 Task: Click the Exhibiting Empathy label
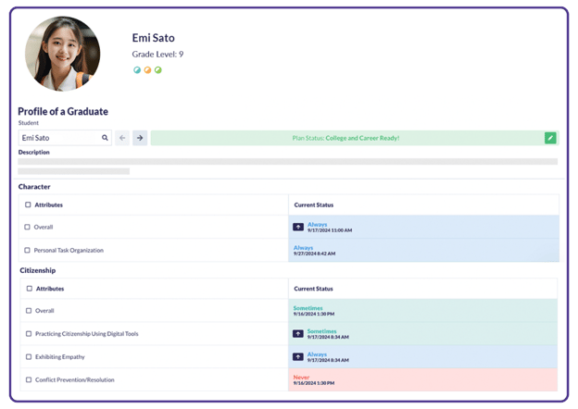point(59,357)
